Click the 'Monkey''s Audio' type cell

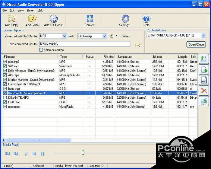[x=70, y=75]
